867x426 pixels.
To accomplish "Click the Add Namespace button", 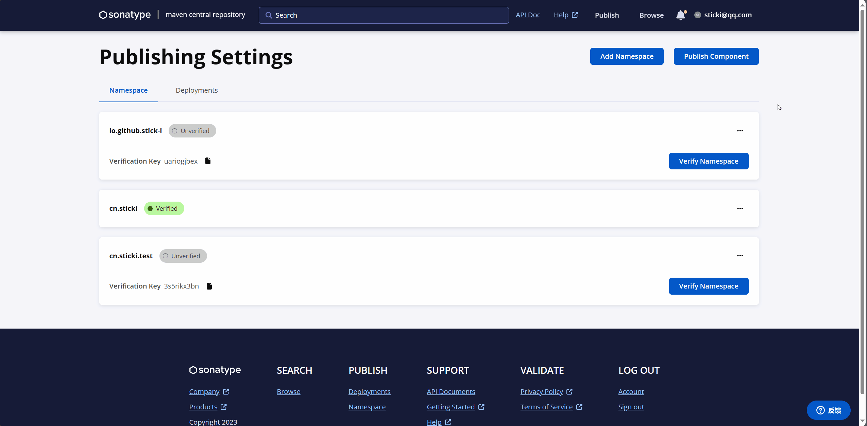I will coord(627,56).
